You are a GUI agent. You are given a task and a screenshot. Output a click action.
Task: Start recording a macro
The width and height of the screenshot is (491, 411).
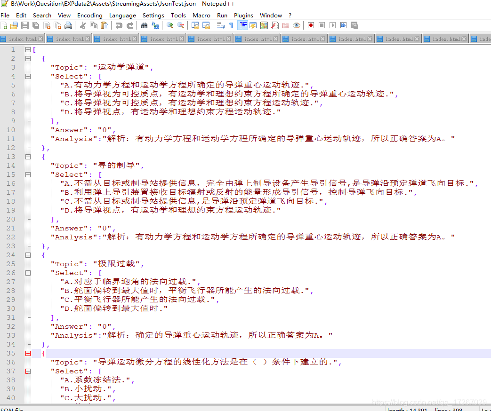tap(310, 25)
